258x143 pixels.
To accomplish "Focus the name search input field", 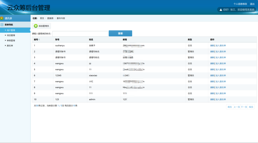I will pos(80,33).
